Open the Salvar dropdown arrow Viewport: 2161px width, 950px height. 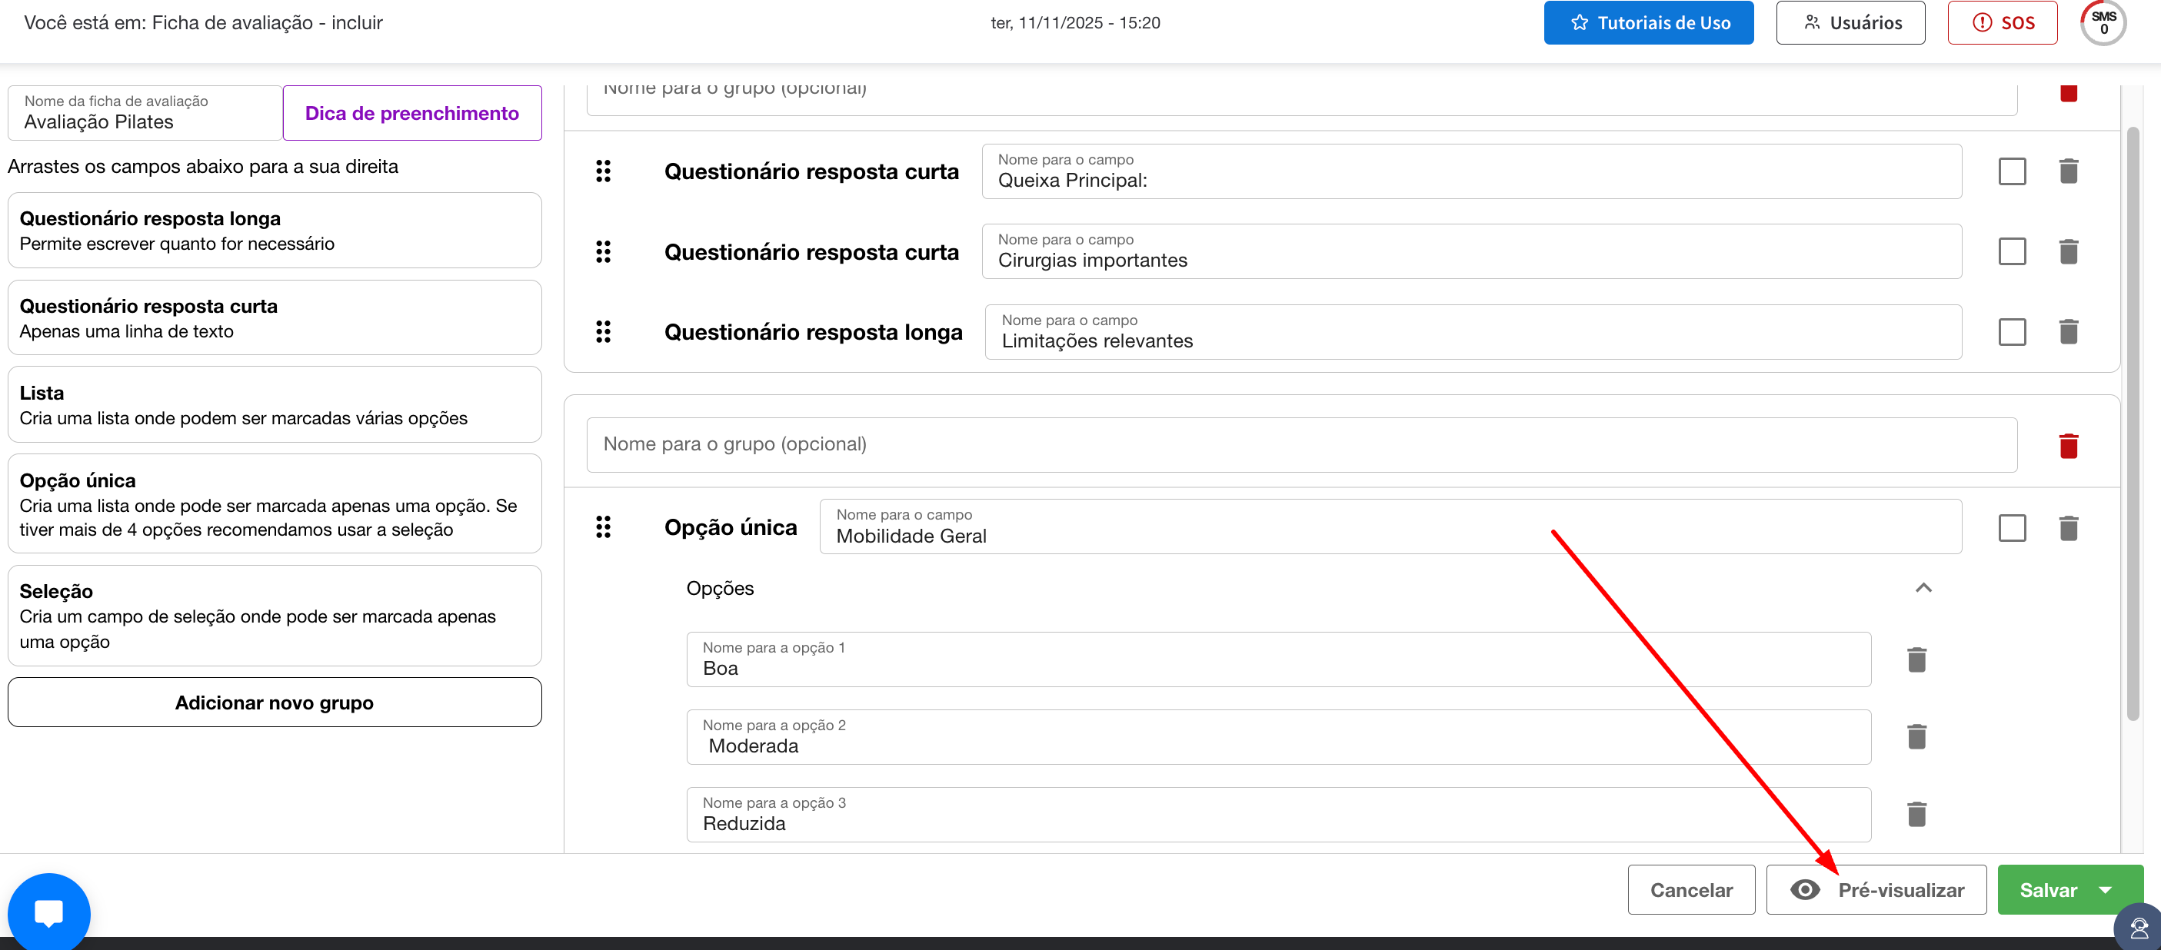pyautogui.click(x=2105, y=889)
